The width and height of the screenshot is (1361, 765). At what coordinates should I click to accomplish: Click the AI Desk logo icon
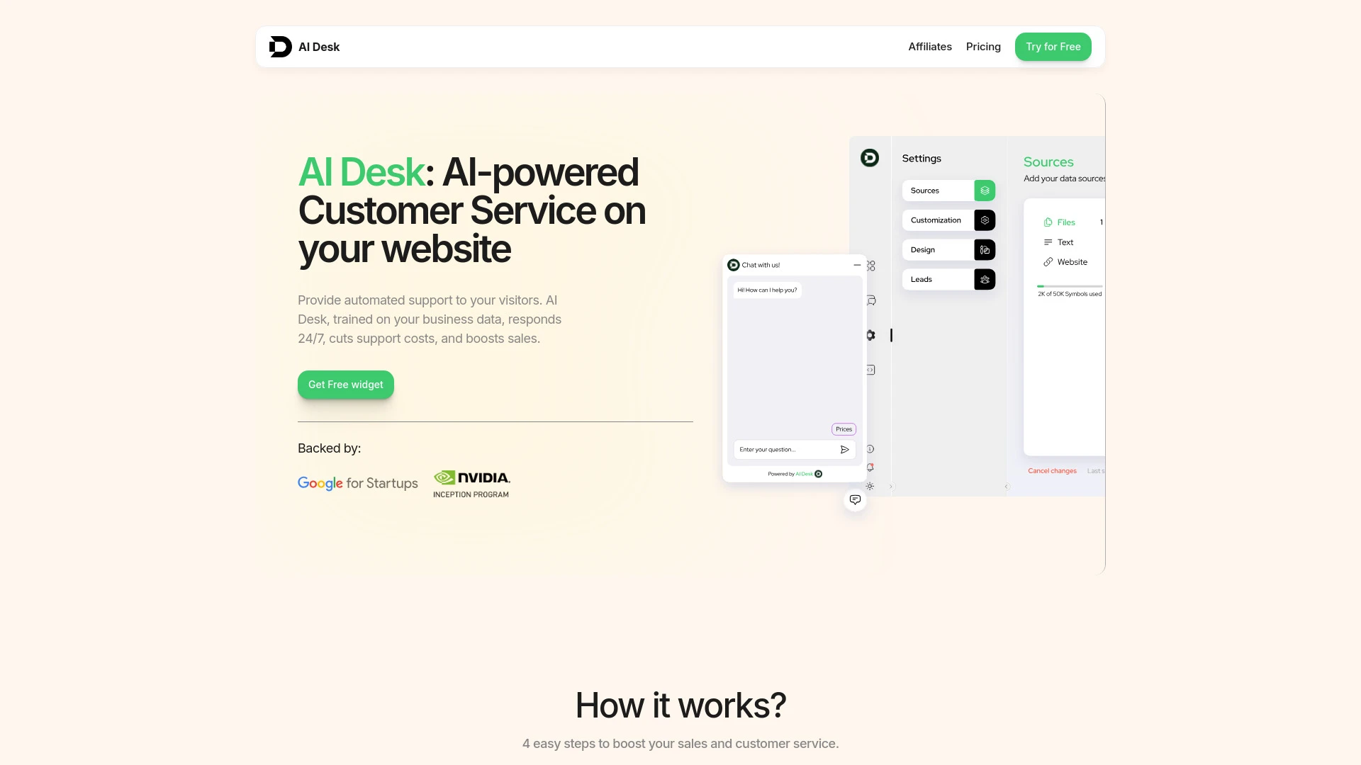[281, 47]
